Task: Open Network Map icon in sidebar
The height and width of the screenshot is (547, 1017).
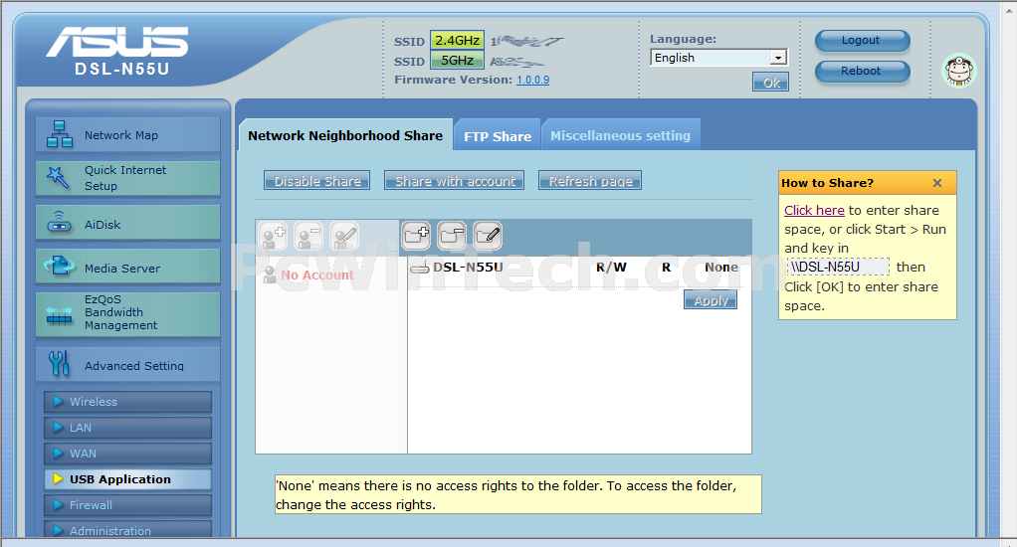Action: click(59, 135)
